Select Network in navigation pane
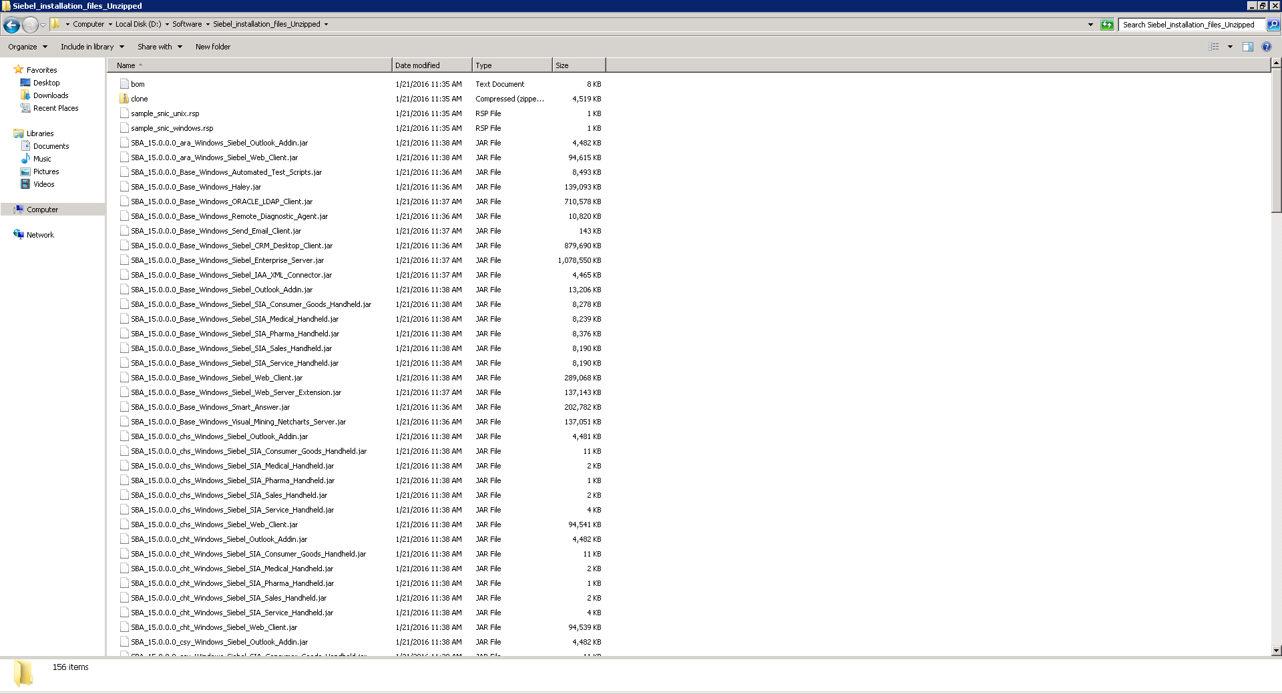Viewport: 1282px width, 694px height. tap(40, 235)
